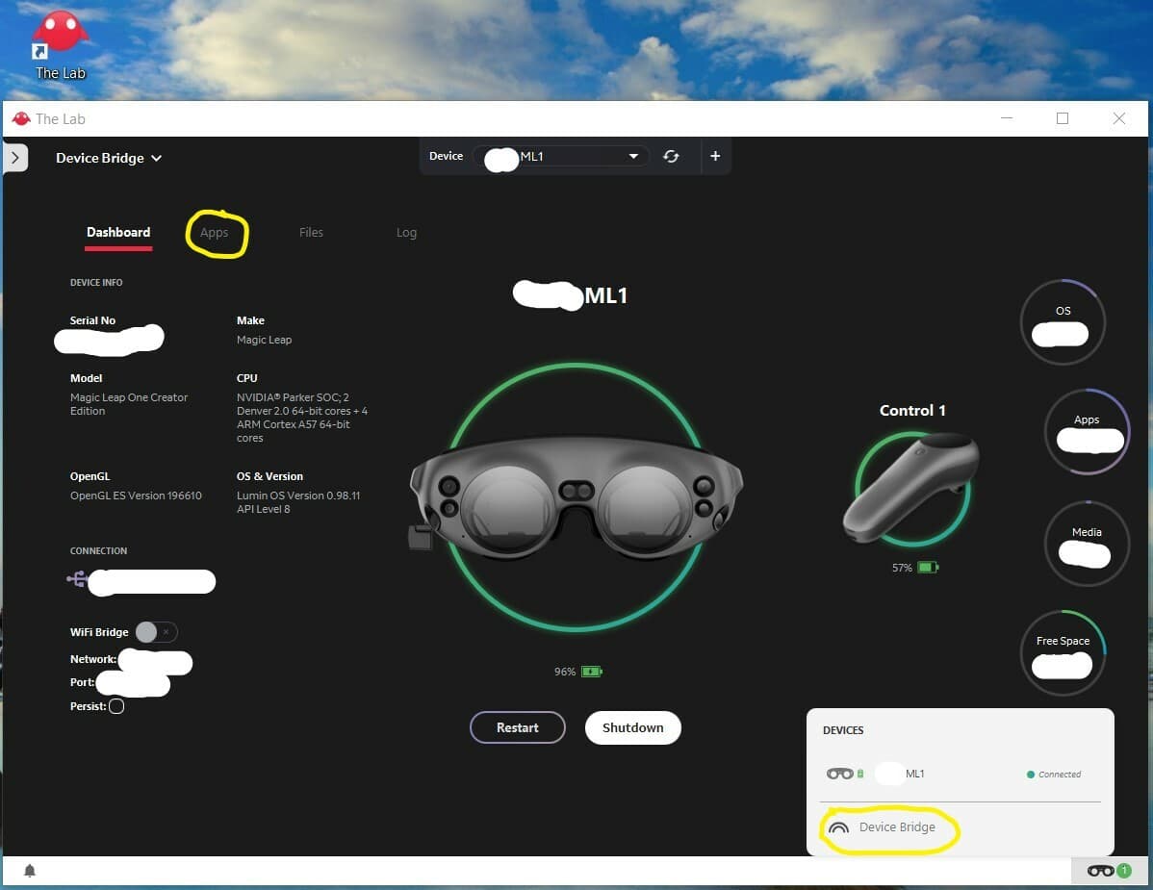Click the USB connection icon
This screenshot has width=1153, height=890.
pyautogui.click(x=76, y=579)
